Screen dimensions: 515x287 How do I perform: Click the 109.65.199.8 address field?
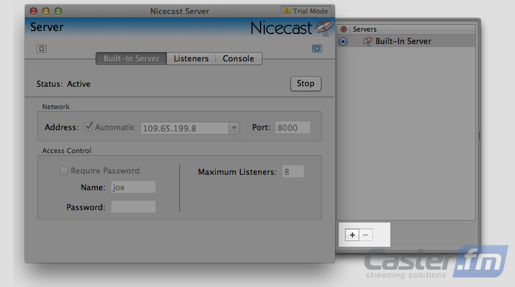click(184, 128)
